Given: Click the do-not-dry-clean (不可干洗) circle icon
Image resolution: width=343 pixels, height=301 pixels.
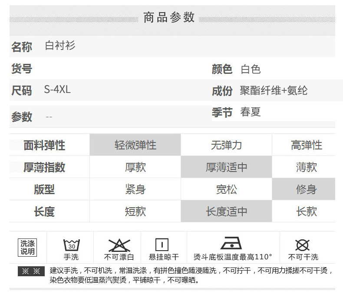Looking at the screenshot, I should pyautogui.click(x=302, y=245).
